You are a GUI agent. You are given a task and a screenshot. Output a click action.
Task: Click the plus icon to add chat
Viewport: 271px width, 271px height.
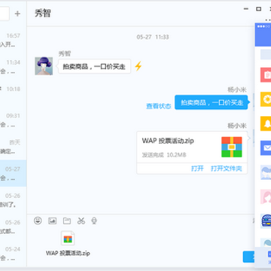tap(17, 14)
